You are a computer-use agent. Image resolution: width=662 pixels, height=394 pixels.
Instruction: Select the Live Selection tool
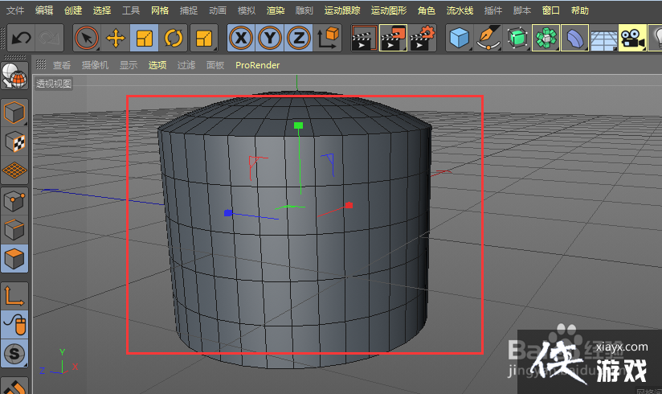87,38
